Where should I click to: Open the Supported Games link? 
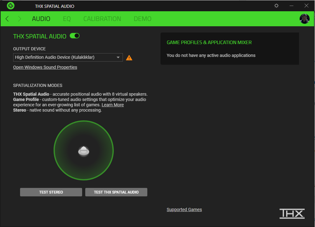coord(184,209)
